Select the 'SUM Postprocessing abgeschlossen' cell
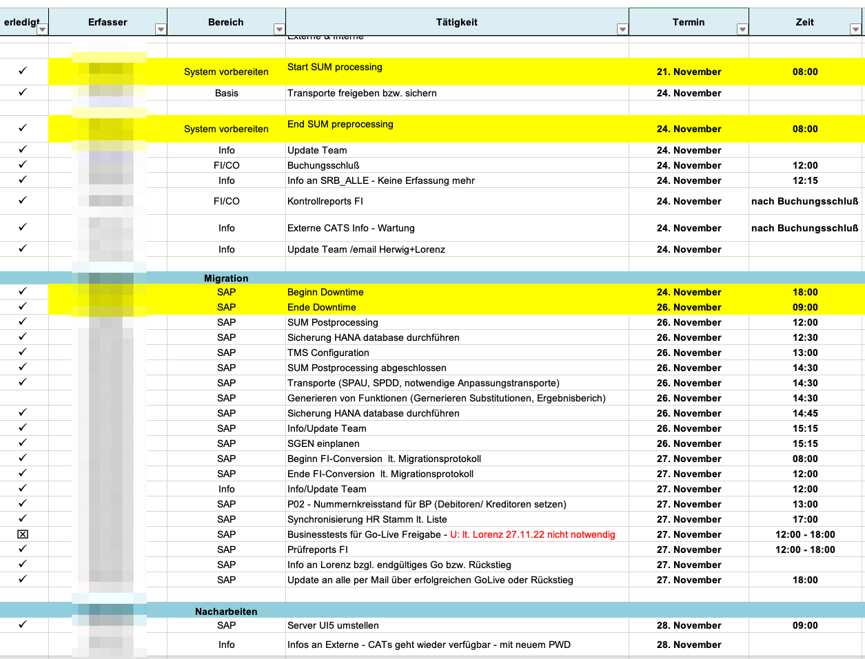Viewport: 865px width, 659px height. [x=457, y=368]
